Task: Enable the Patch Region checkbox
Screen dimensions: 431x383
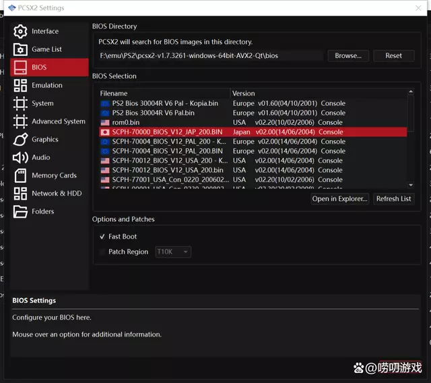Action: pos(102,252)
